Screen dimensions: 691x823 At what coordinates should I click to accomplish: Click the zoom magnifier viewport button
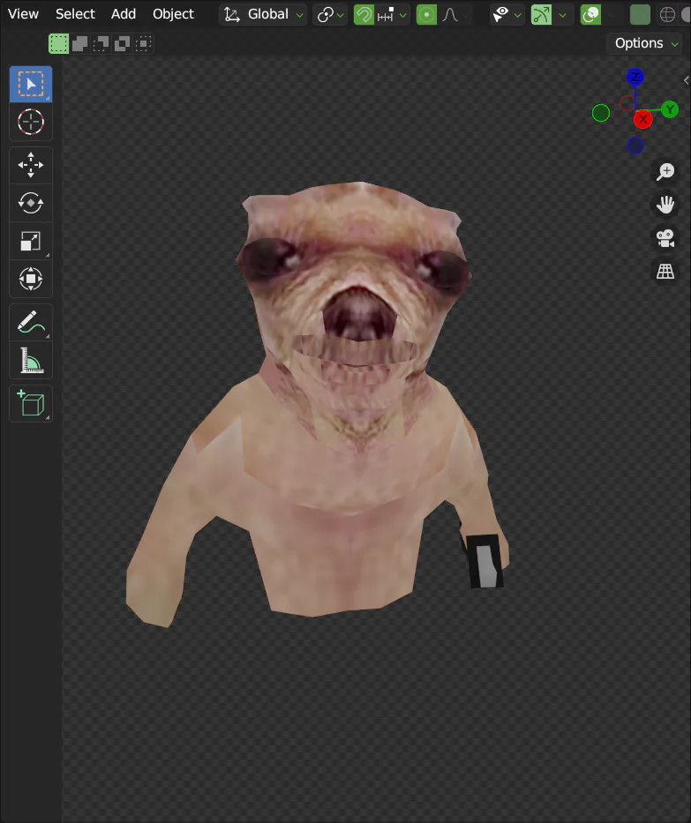(665, 171)
